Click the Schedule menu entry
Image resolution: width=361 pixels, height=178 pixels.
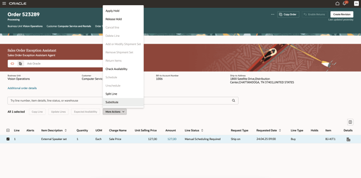(x=123, y=77)
